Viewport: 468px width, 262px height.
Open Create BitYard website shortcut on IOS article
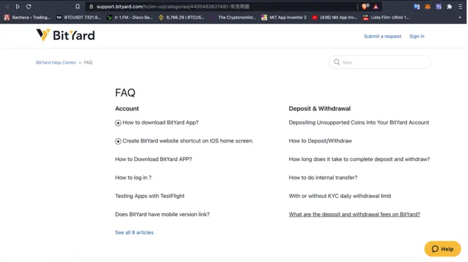(x=188, y=141)
